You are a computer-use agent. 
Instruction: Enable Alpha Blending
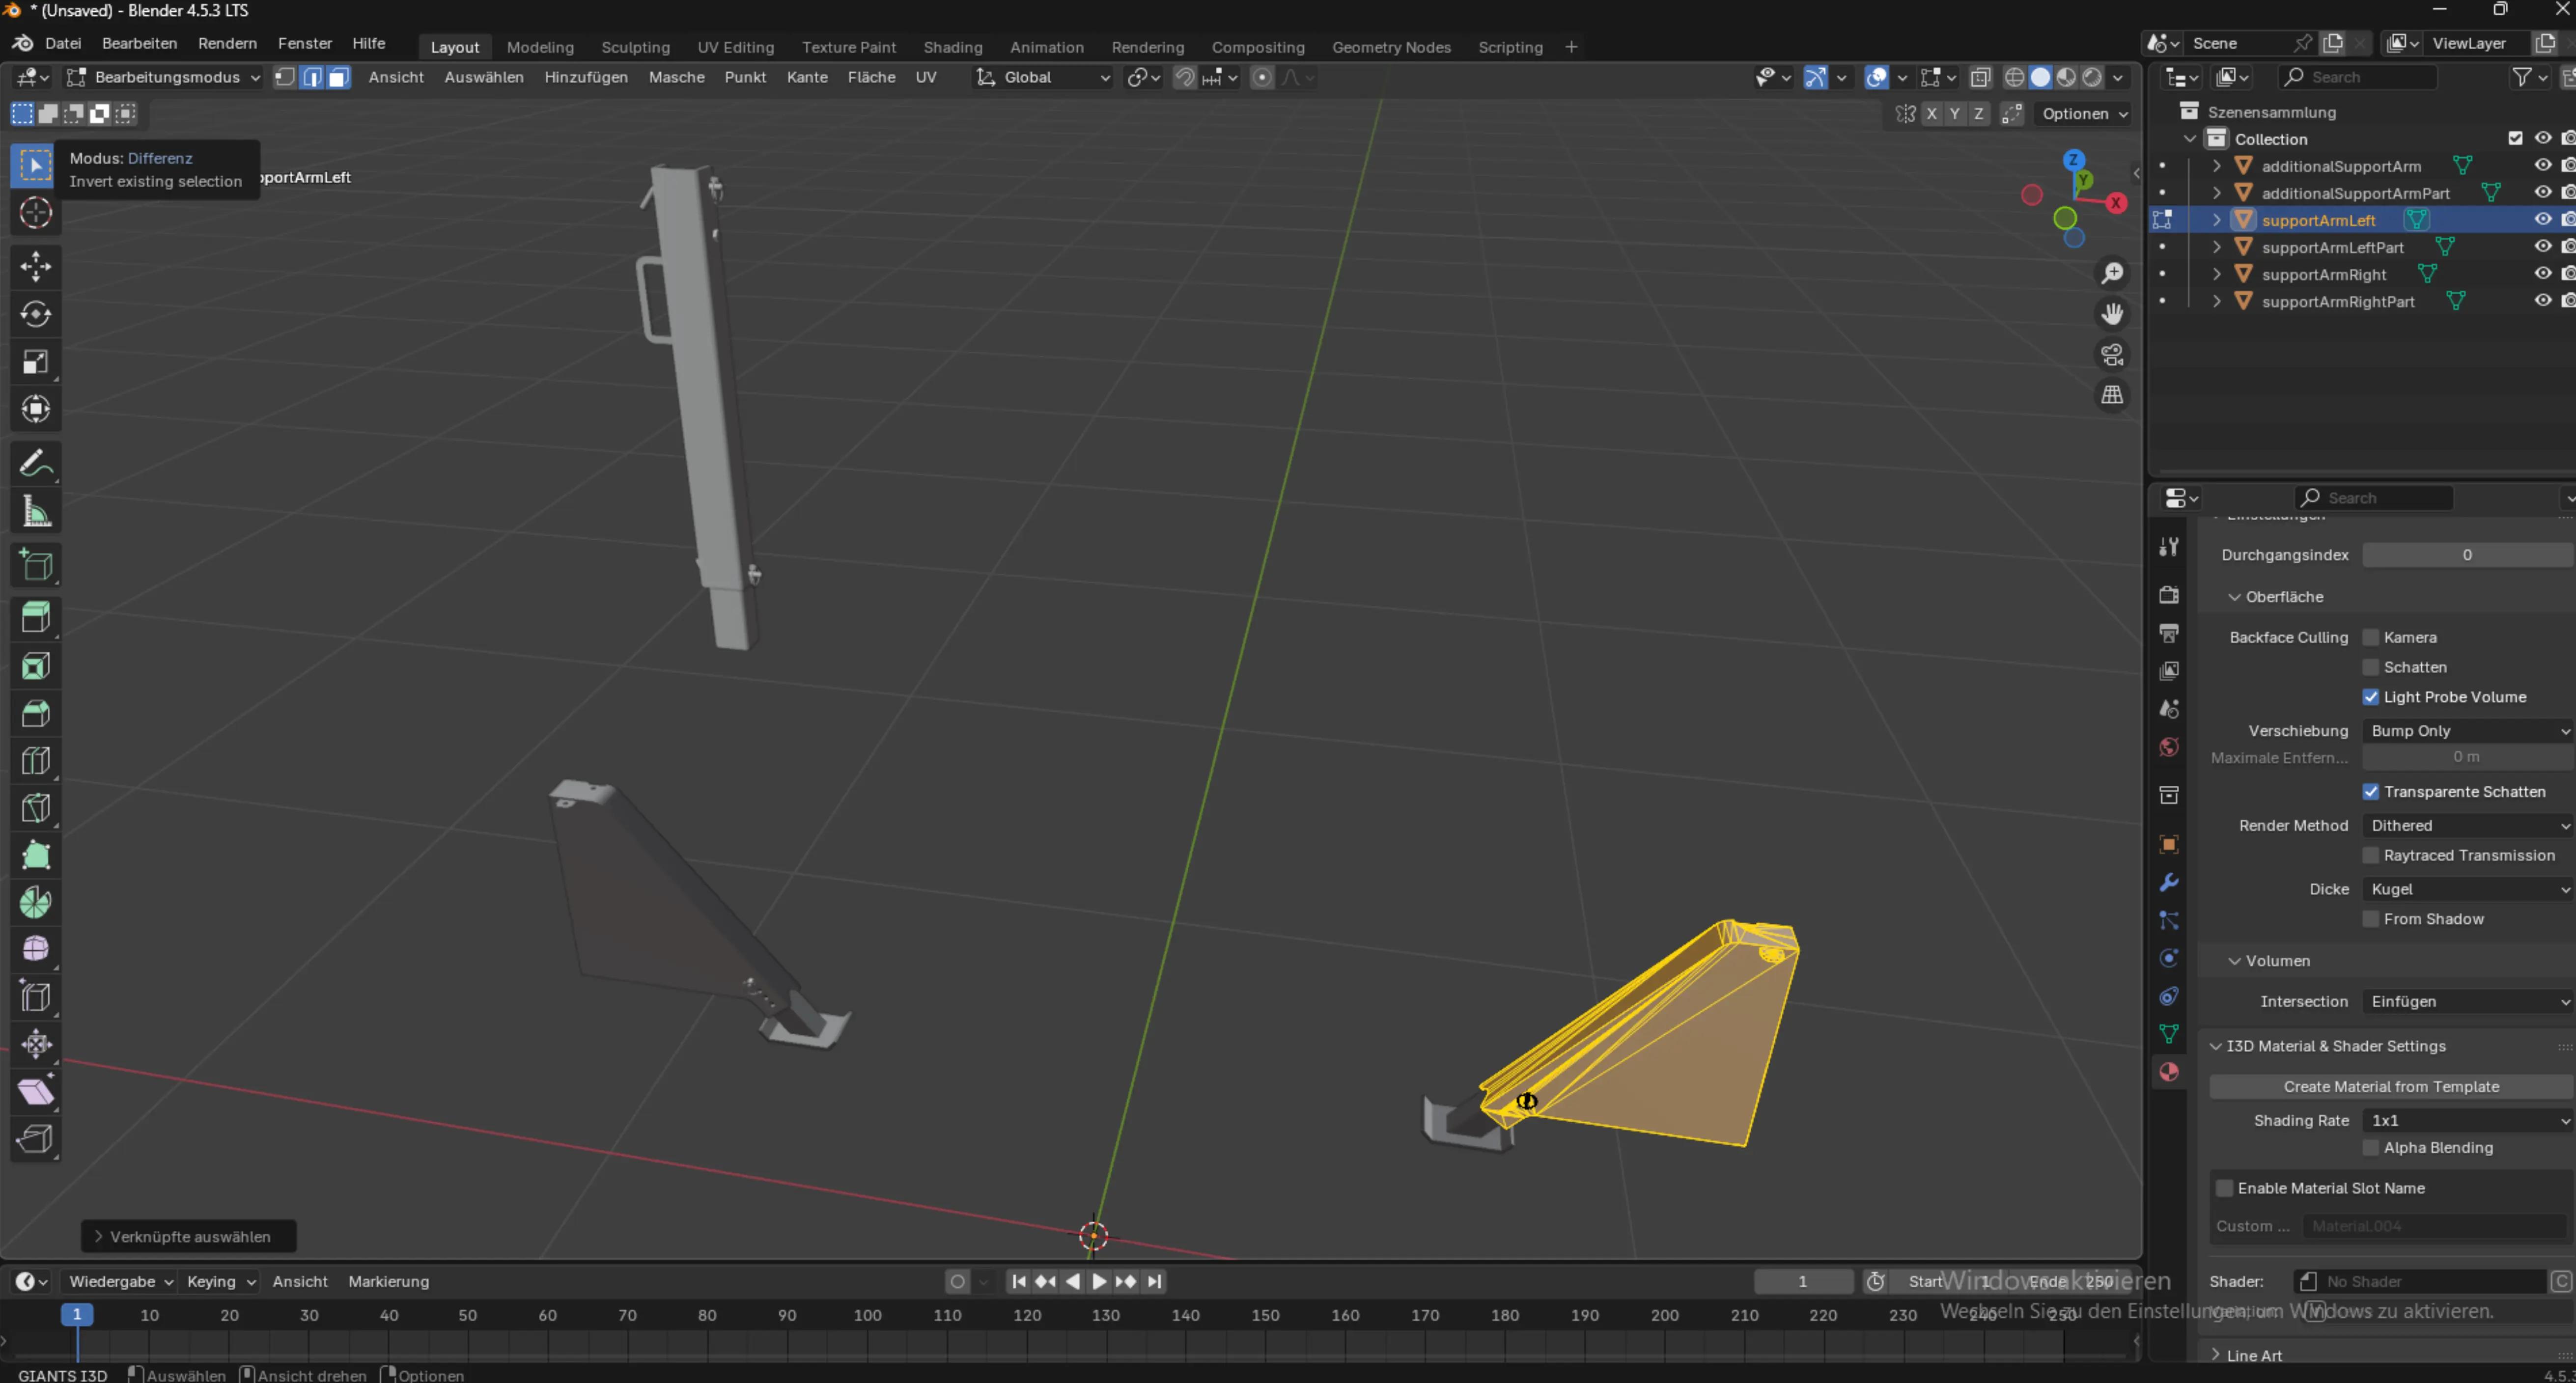pos(2370,1148)
